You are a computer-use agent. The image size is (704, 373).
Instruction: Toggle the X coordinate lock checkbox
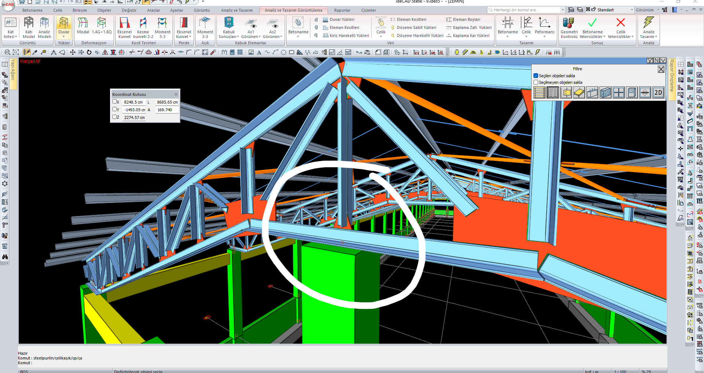pos(114,102)
